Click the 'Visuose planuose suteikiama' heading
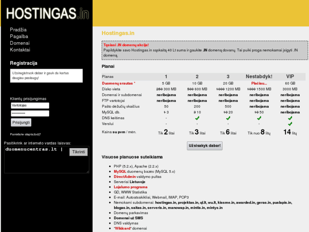Image resolution: width=309 pixels, height=232 pixels. pyautogui.click(x=132, y=157)
